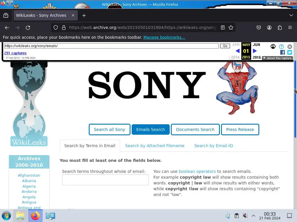Go back to the previous page
The width and height of the screenshot is (297, 222).
tap(7, 27)
